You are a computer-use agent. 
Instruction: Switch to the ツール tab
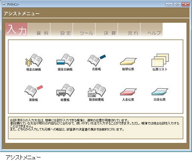84,29
